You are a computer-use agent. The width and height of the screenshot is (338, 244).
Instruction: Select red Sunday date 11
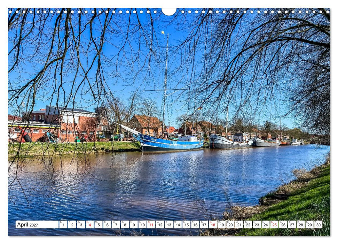[151, 224]
